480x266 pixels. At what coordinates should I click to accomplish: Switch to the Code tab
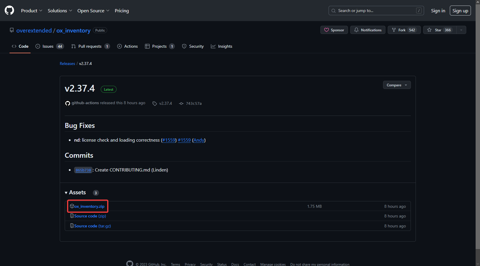point(20,46)
